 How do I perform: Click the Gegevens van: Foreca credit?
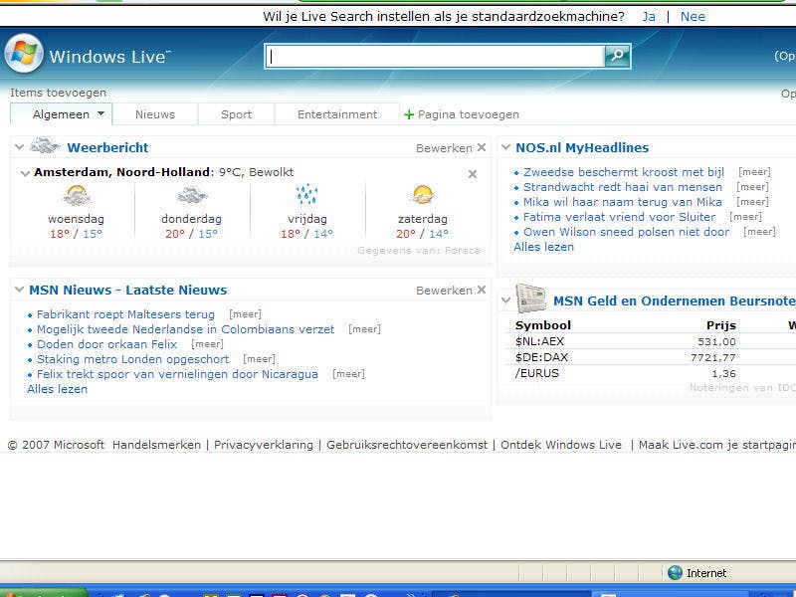tap(419, 251)
